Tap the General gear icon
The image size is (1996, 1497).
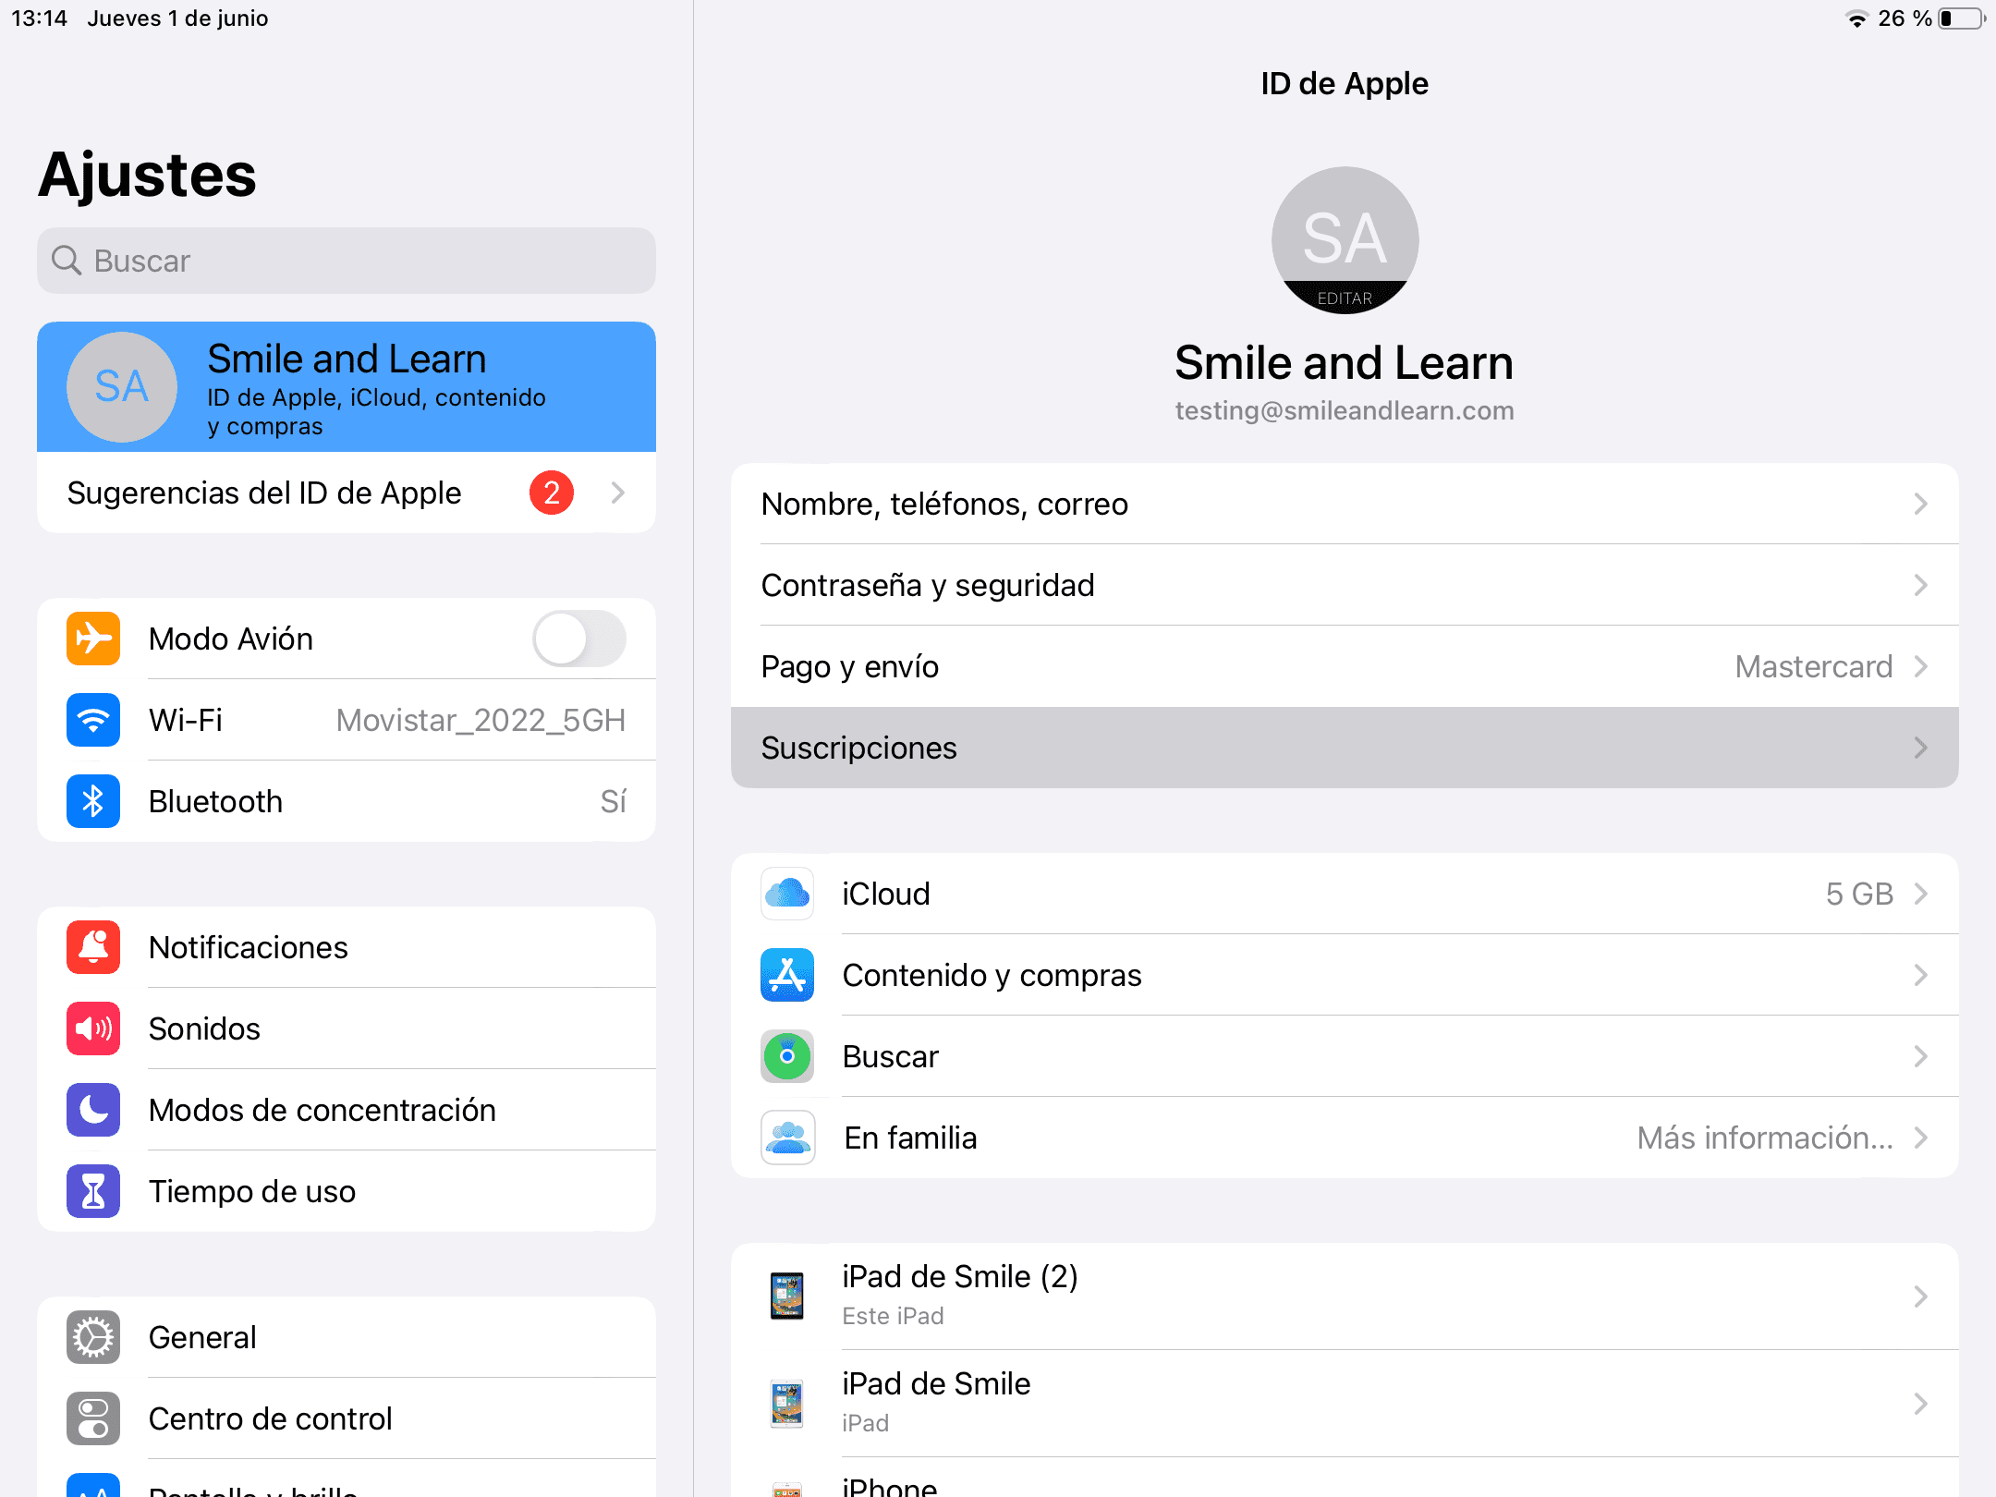[93, 1337]
